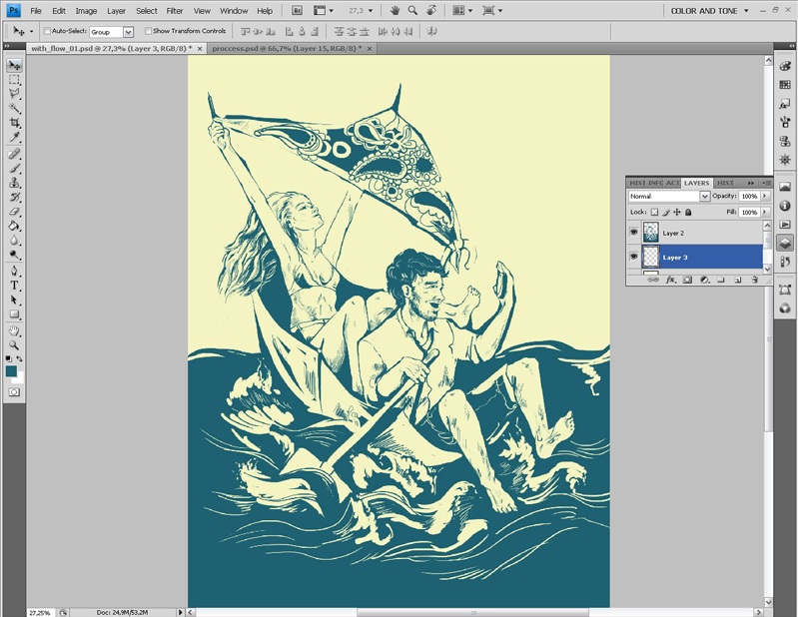Enable the Auto-Select checkbox
The image size is (798, 617).
pyautogui.click(x=47, y=31)
